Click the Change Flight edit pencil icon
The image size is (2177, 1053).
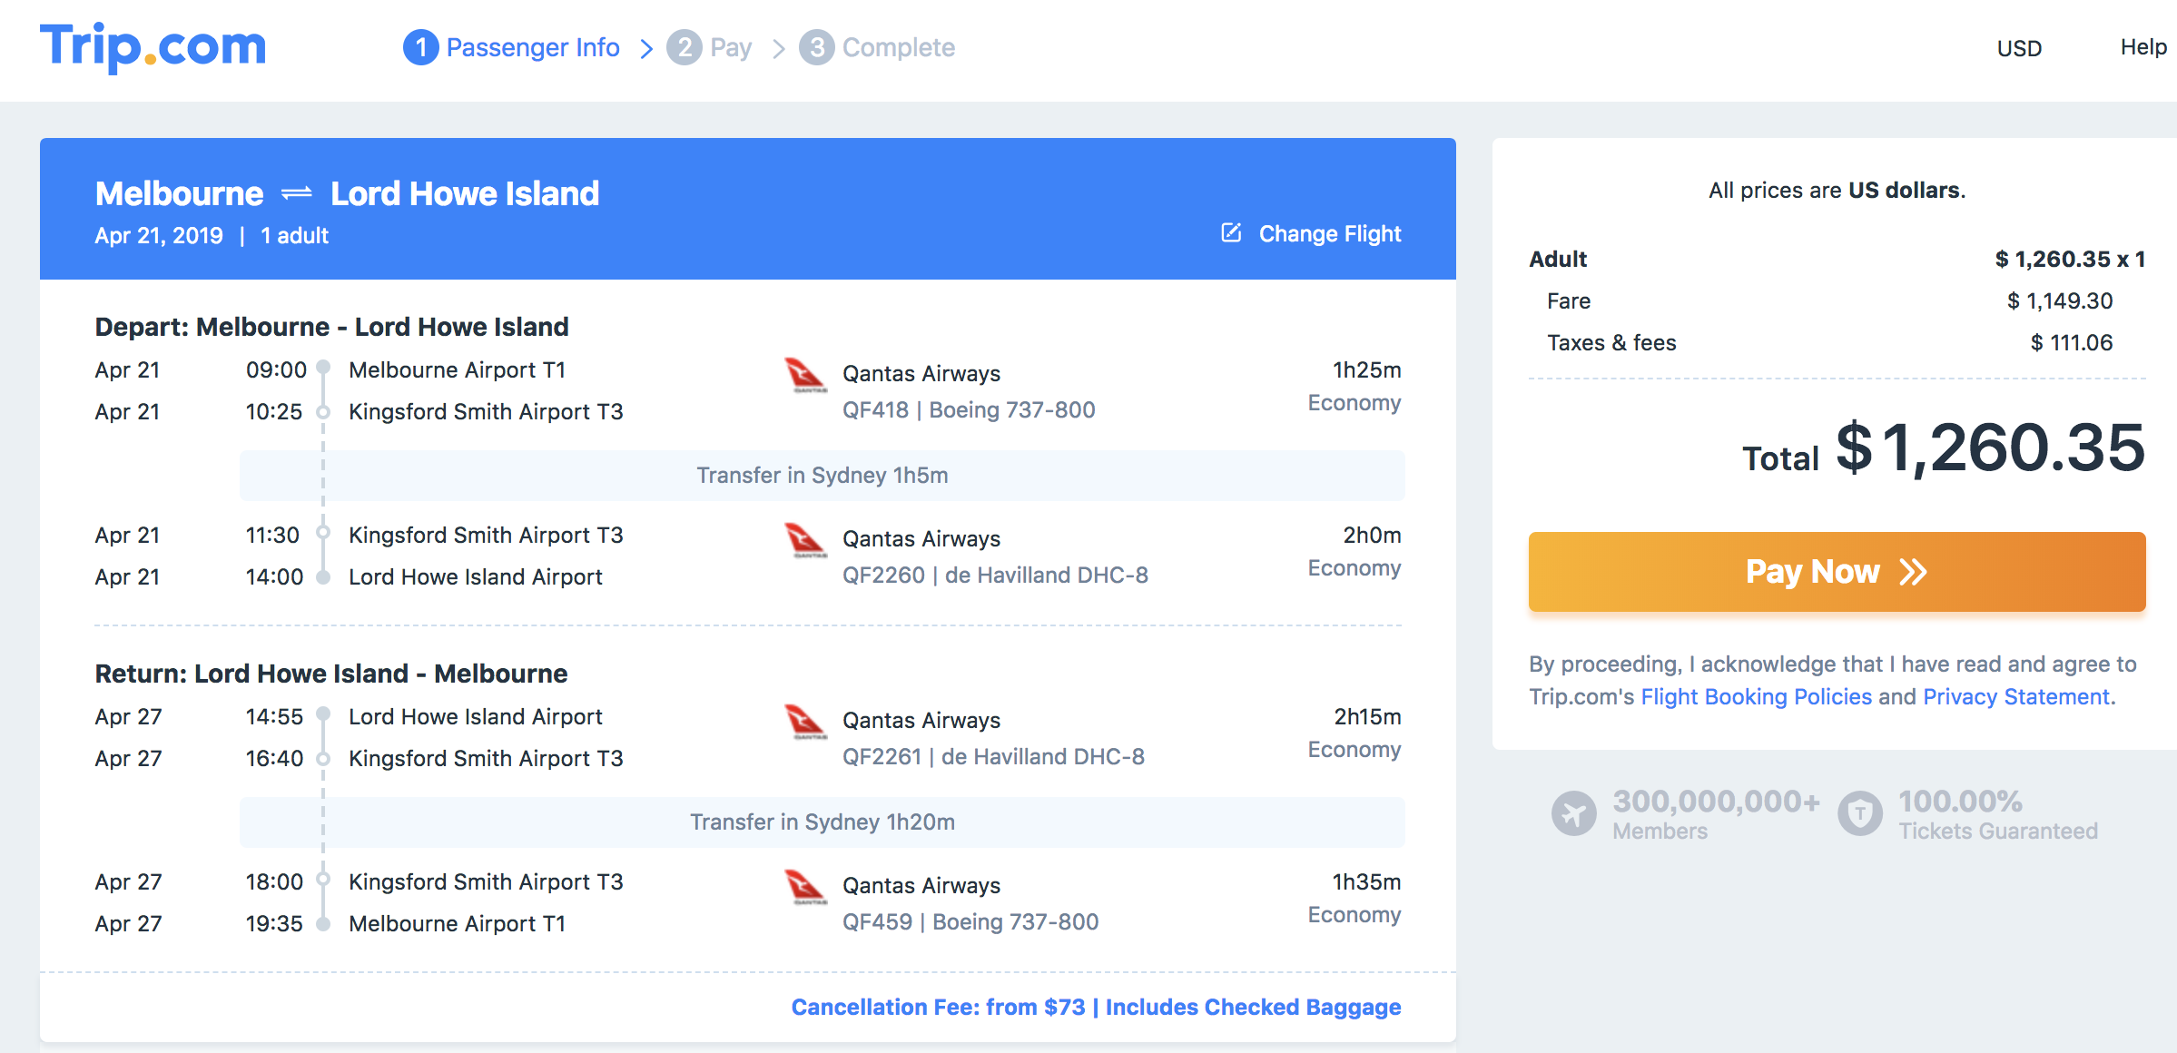point(1231,232)
